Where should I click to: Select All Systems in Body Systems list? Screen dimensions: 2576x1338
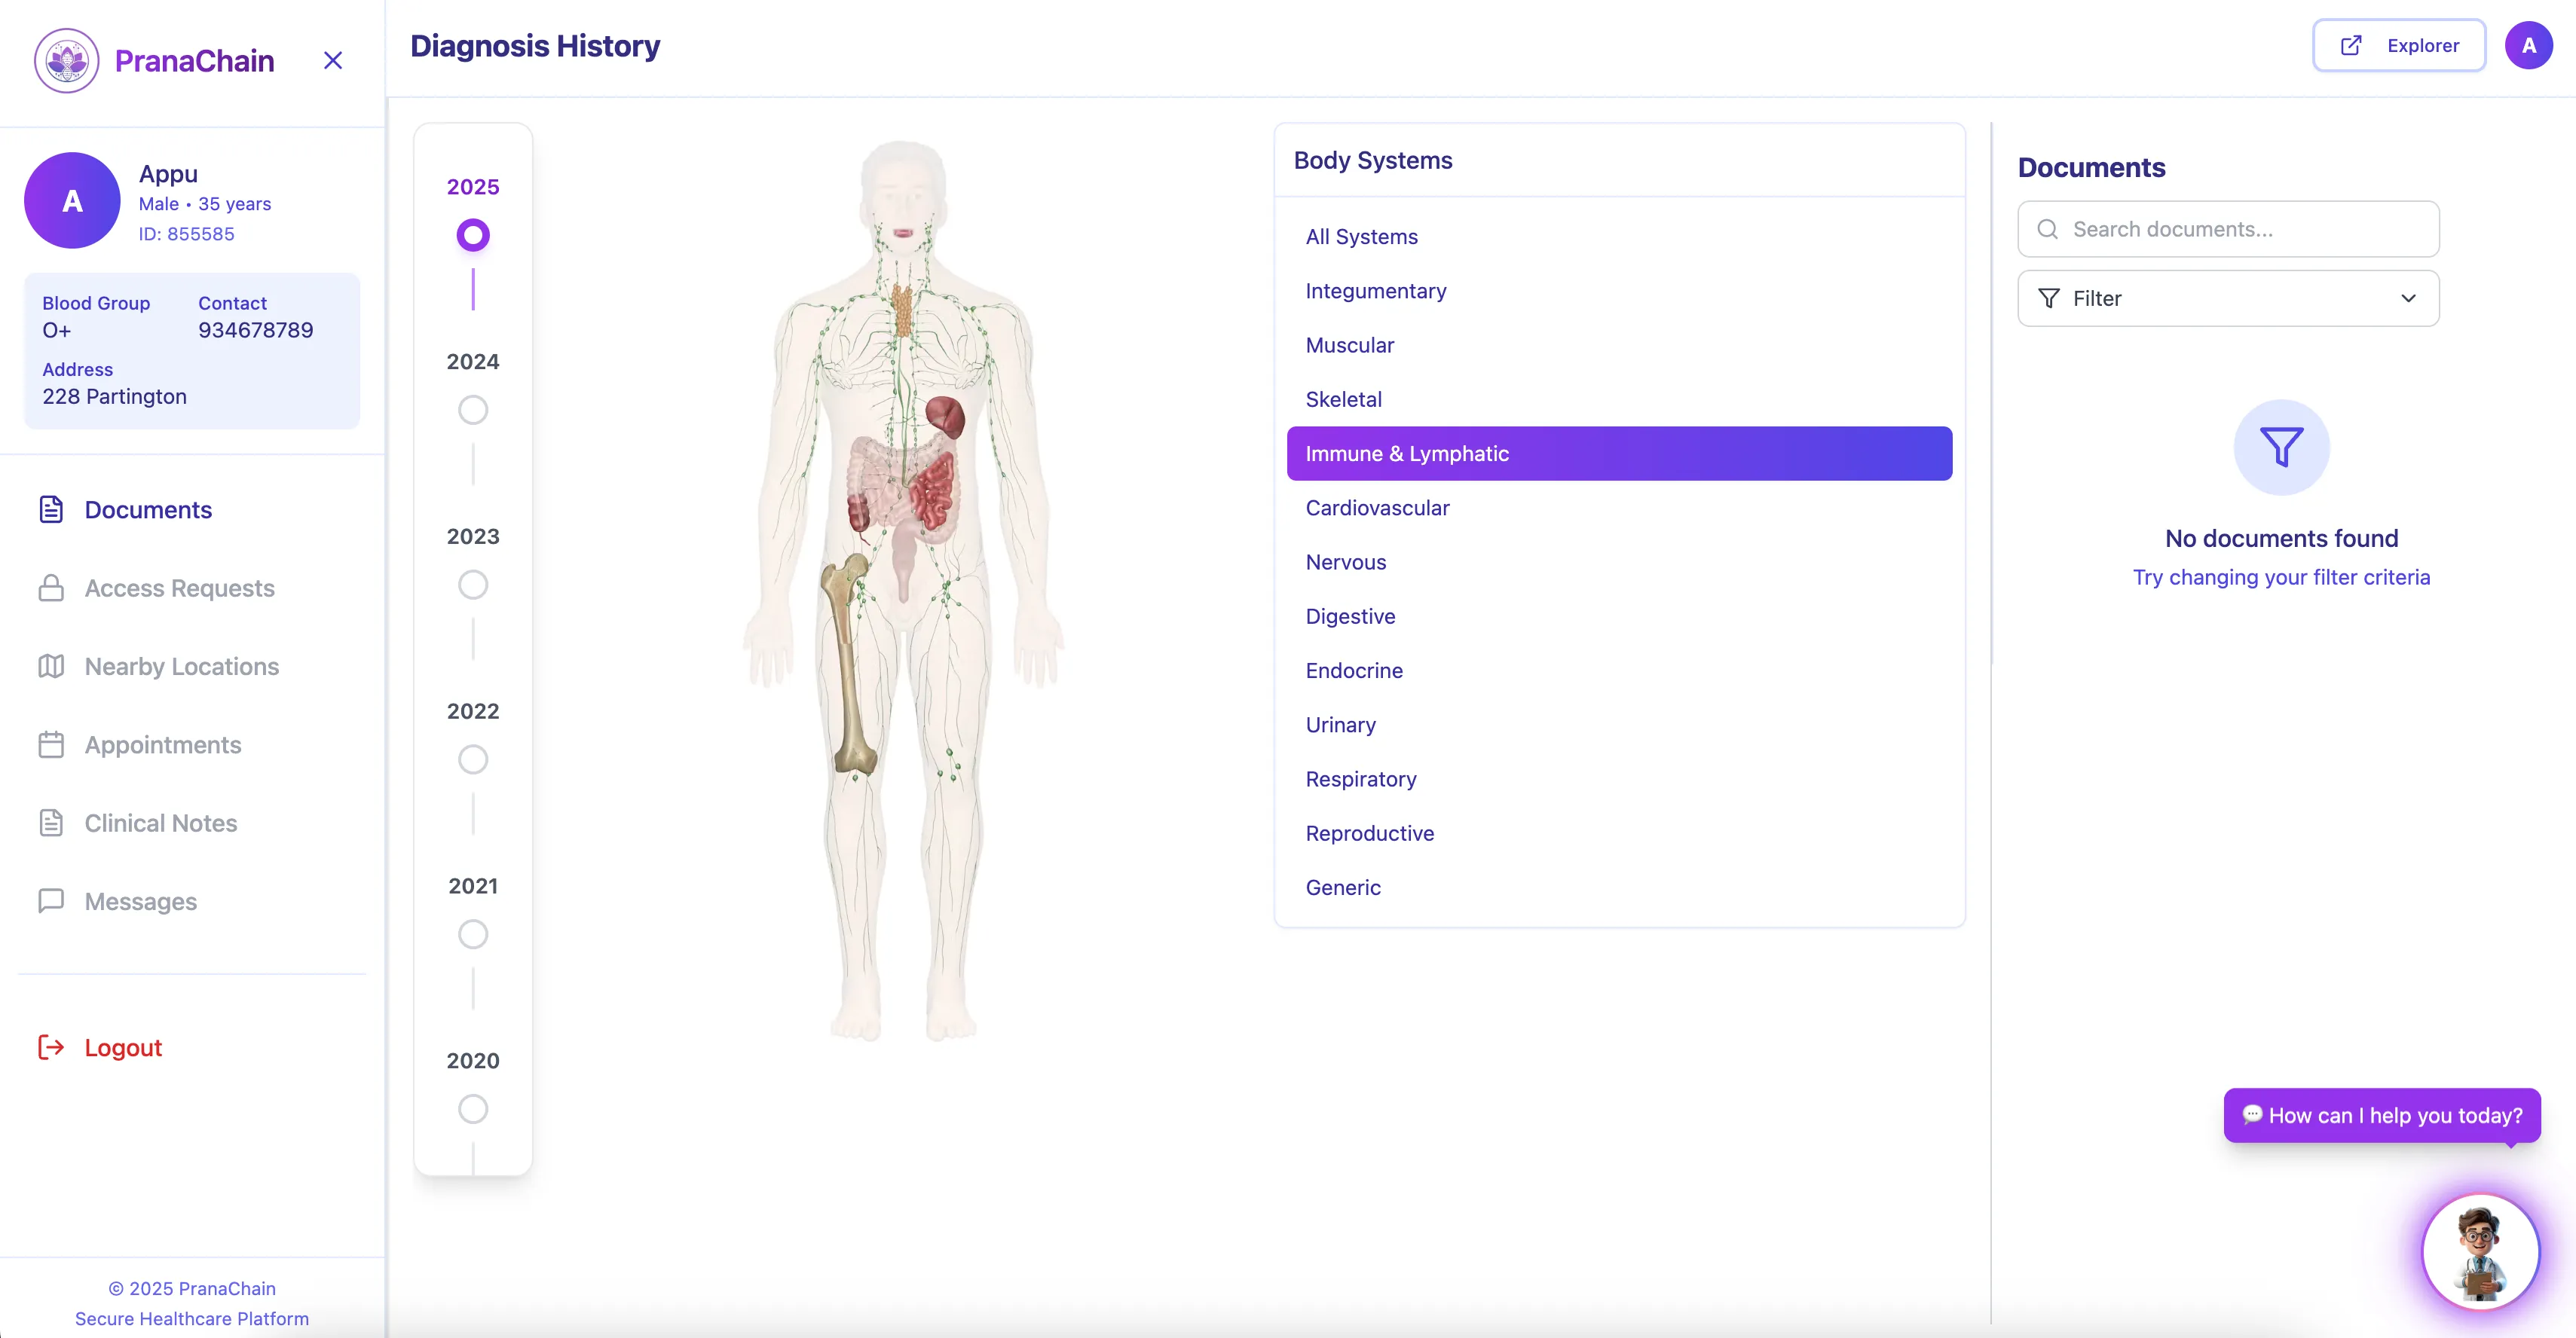click(1361, 237)
